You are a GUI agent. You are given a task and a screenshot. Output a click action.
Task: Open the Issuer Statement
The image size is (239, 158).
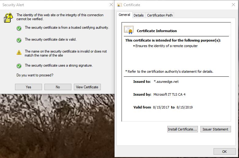click(215, 129)
